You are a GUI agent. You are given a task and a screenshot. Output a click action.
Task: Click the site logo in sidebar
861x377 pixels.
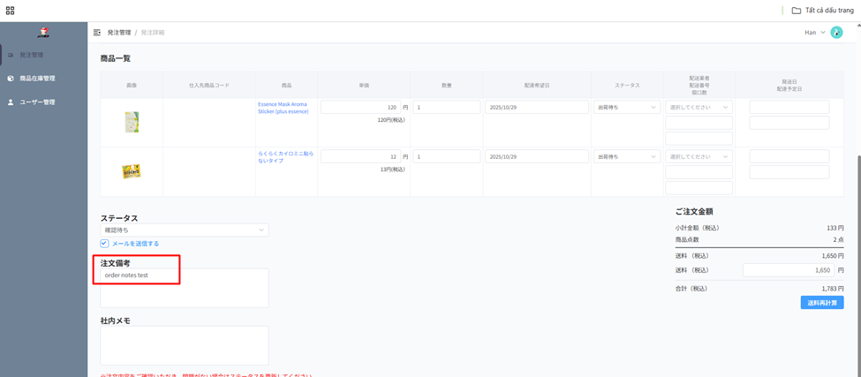pyautogui.click(x=43, y=33)
